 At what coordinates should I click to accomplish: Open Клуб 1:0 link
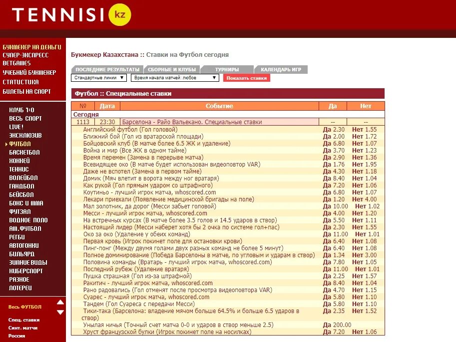21,110
